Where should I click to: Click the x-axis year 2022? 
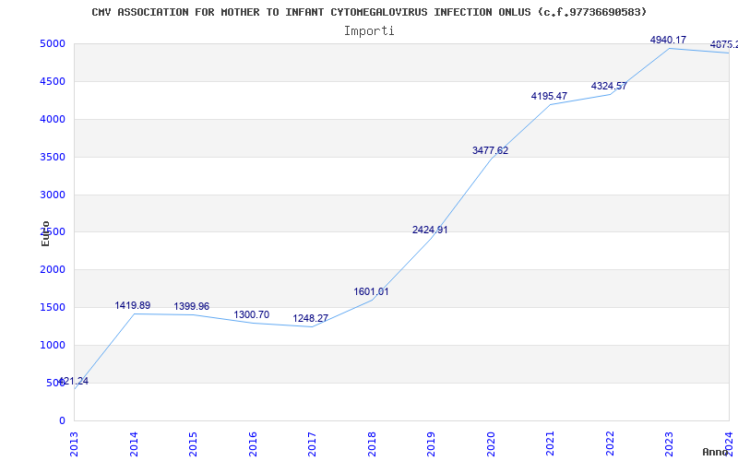[x=610, y=444]
